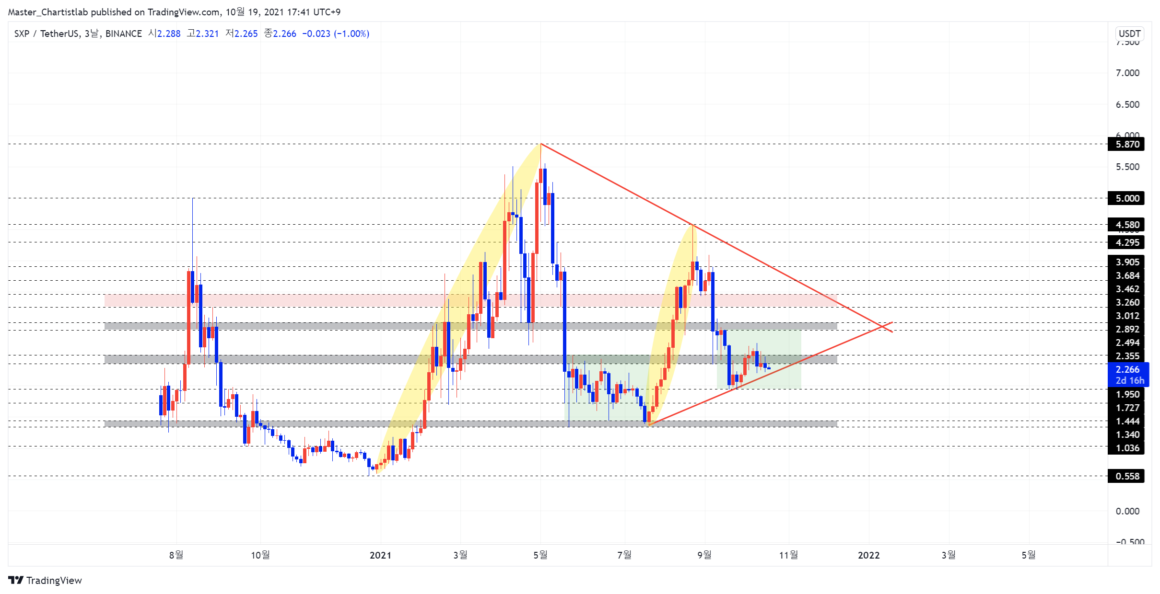This screenshot has height=594, width=1160.
Task: Click the 10월 label on time axis
Action: pos(260,555)
